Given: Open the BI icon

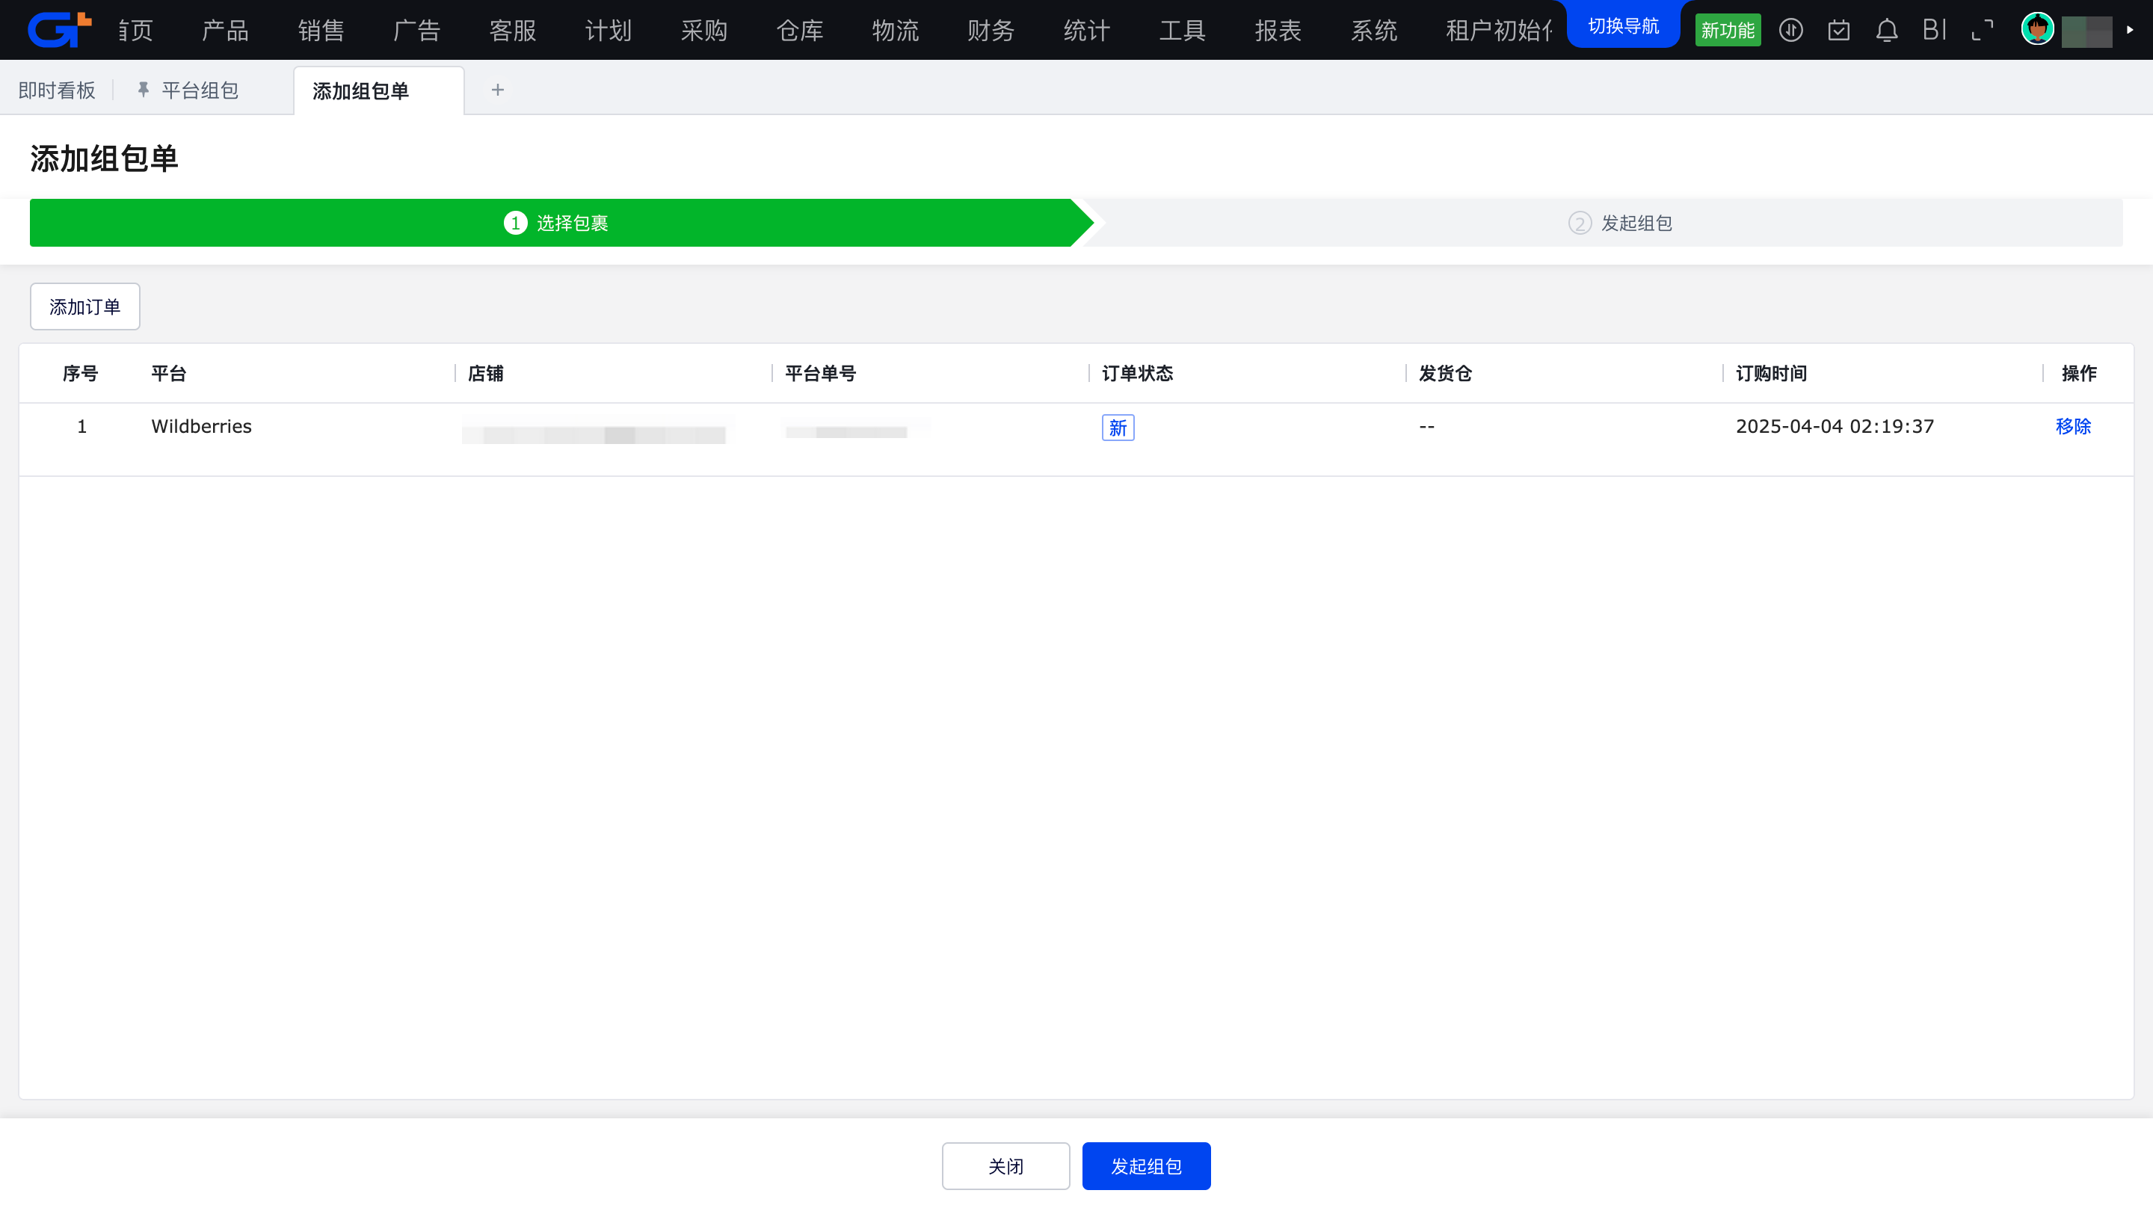Looking at the screenshot, I should [1934, 30].
